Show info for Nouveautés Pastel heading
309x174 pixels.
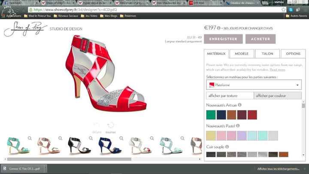tap(238, 126)
